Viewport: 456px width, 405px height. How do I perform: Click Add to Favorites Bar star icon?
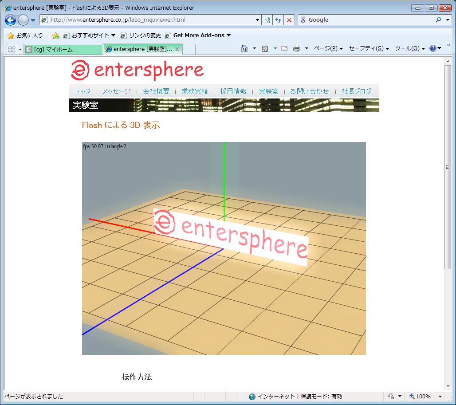[56, 35]
